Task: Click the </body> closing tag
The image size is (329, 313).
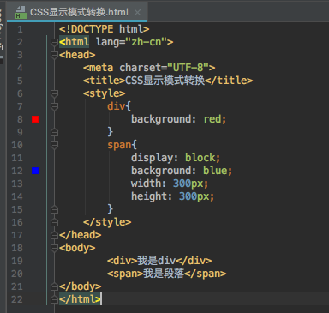Action: (x=81, y=286)
